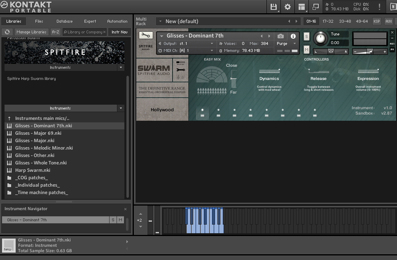
Task: Click the exclamation panic button
Action: [x=379, y=7]
